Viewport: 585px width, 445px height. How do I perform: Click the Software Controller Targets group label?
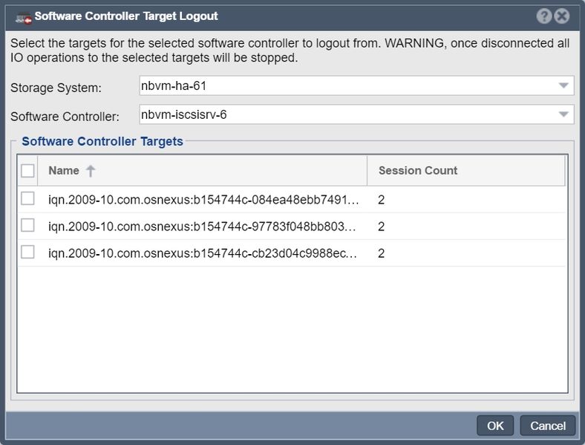(x=102, y=141)
